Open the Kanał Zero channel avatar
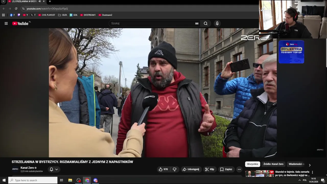Image resolution: width=327 pixels, height=184 pixels. click(x=15, y=169)
